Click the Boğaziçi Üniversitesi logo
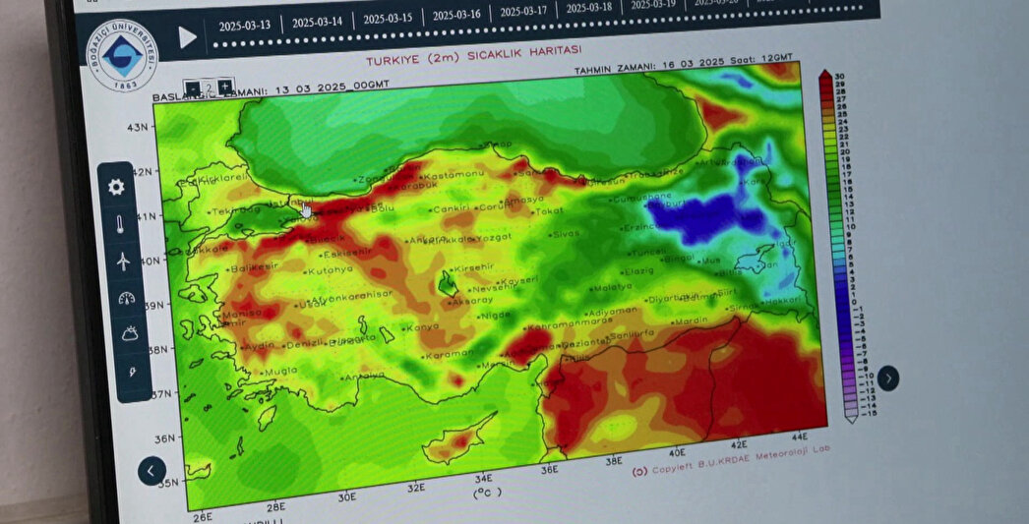This screenshot has height=524, width=1029. tap(122, 56)
